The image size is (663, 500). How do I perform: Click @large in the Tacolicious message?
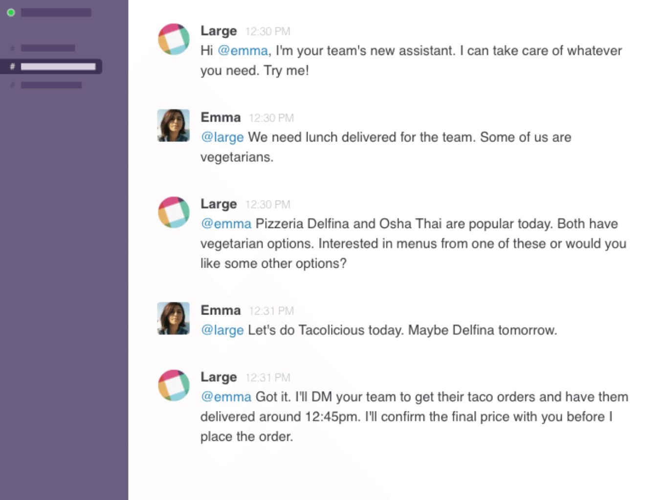point(222,330)
